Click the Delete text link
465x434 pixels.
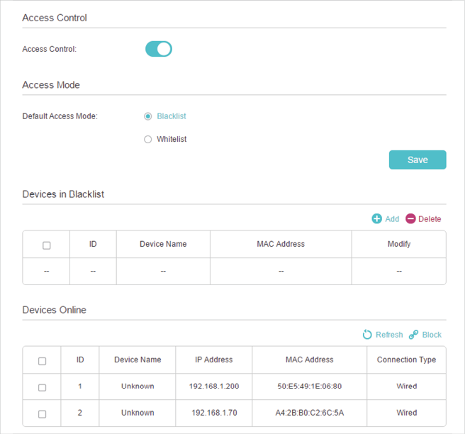430,219
